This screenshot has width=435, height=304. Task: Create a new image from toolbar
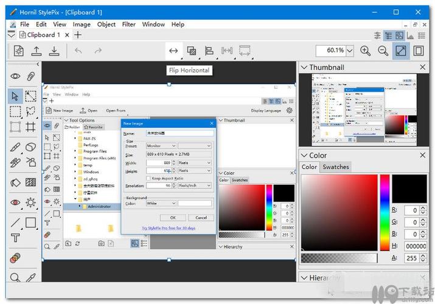pyautogui.click(x=19, y=50)
